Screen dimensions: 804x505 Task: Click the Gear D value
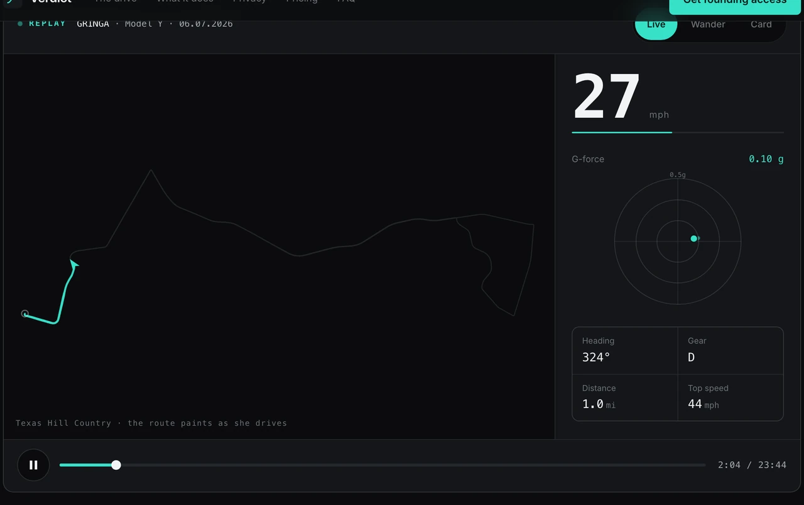pos(691,358)
